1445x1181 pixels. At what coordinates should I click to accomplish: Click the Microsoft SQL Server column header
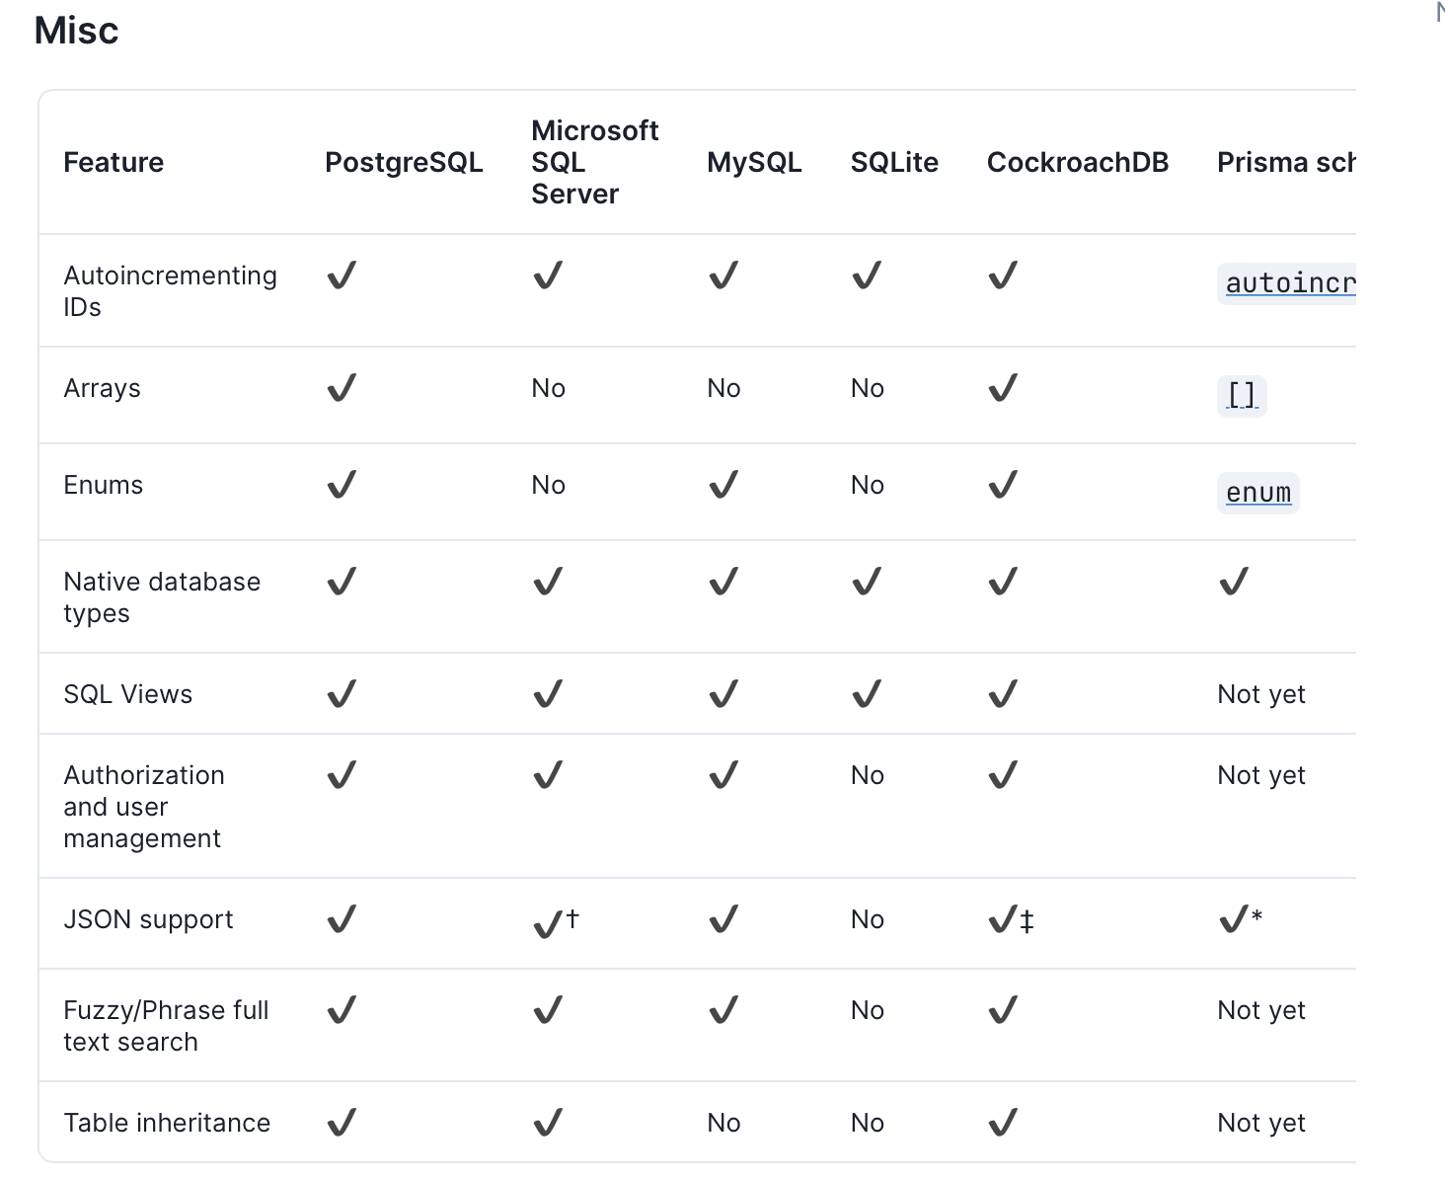594,162
